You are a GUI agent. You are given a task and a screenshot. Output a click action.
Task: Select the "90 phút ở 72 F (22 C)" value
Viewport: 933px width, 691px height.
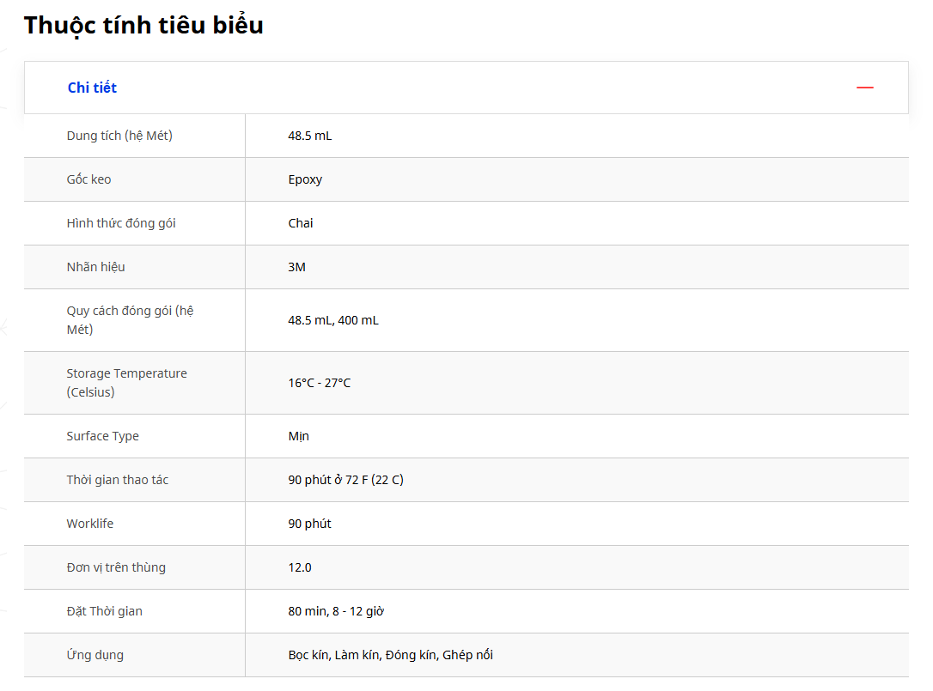tap(345, 480)
